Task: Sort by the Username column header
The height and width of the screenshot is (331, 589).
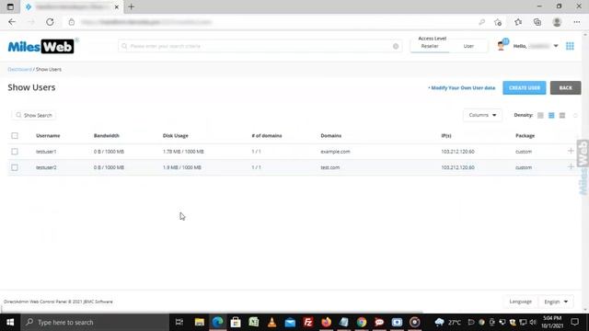Action: click(48, 135)
